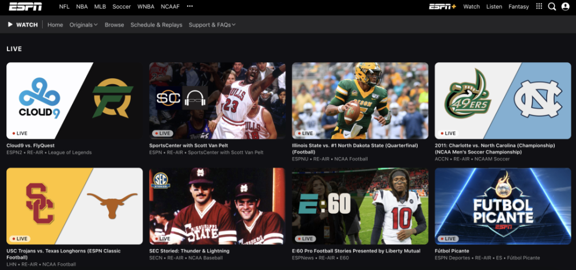Click 'ESPN2 • RE-AIR • League of Legends' text
Viewport: 576px width, 270px height.
[x=49, y=153]
